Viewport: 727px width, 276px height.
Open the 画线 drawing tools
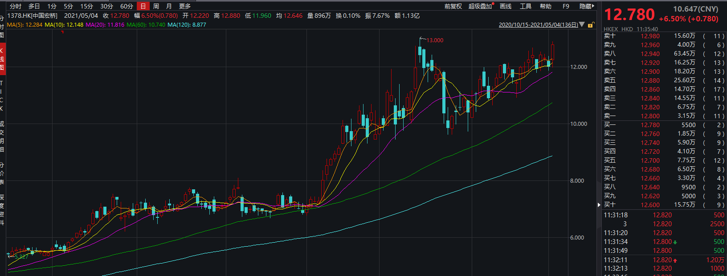(506, 6)
